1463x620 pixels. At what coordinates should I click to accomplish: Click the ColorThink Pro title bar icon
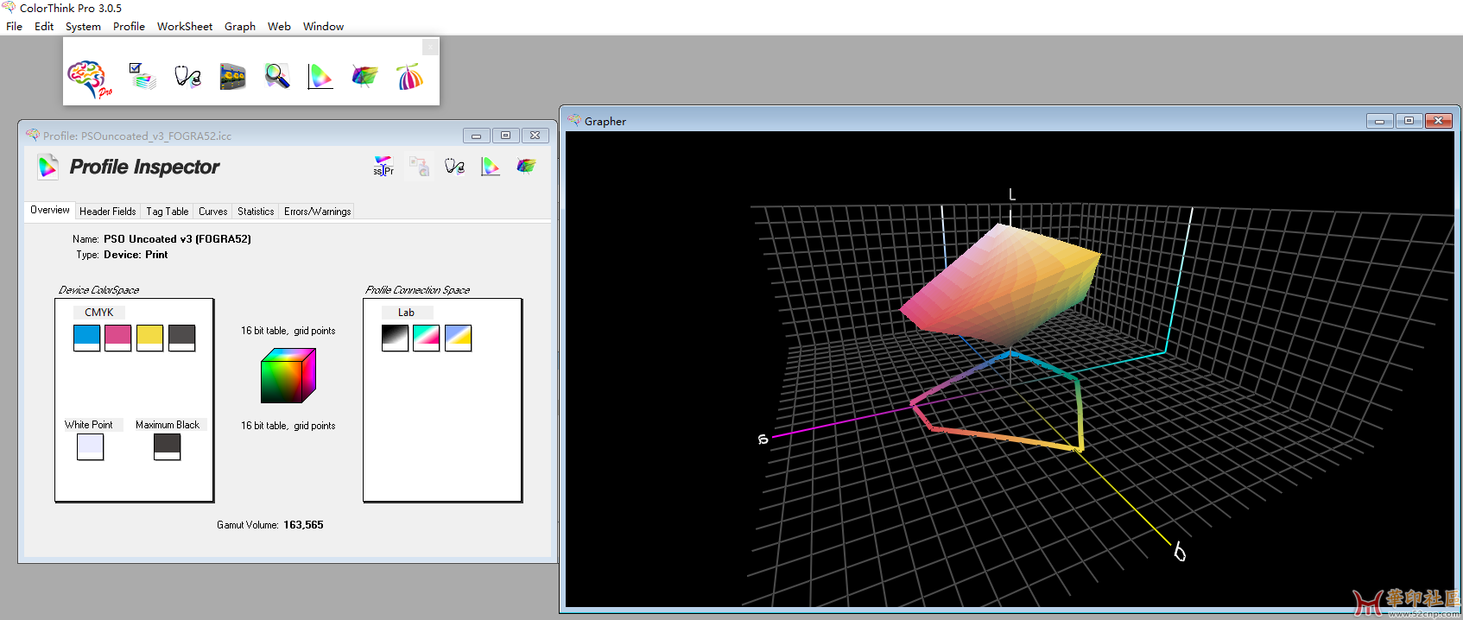point(9,8)
